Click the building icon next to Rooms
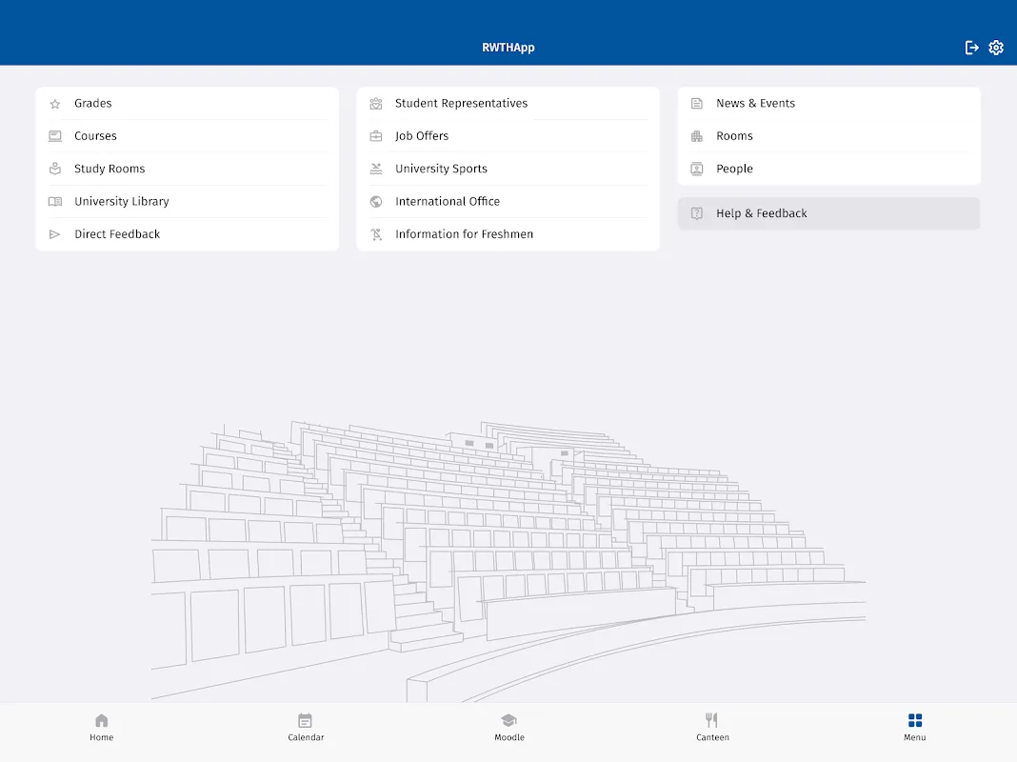Image resolution: width=1017 pixels, height=762 pixels. click(x=697, y=136)
